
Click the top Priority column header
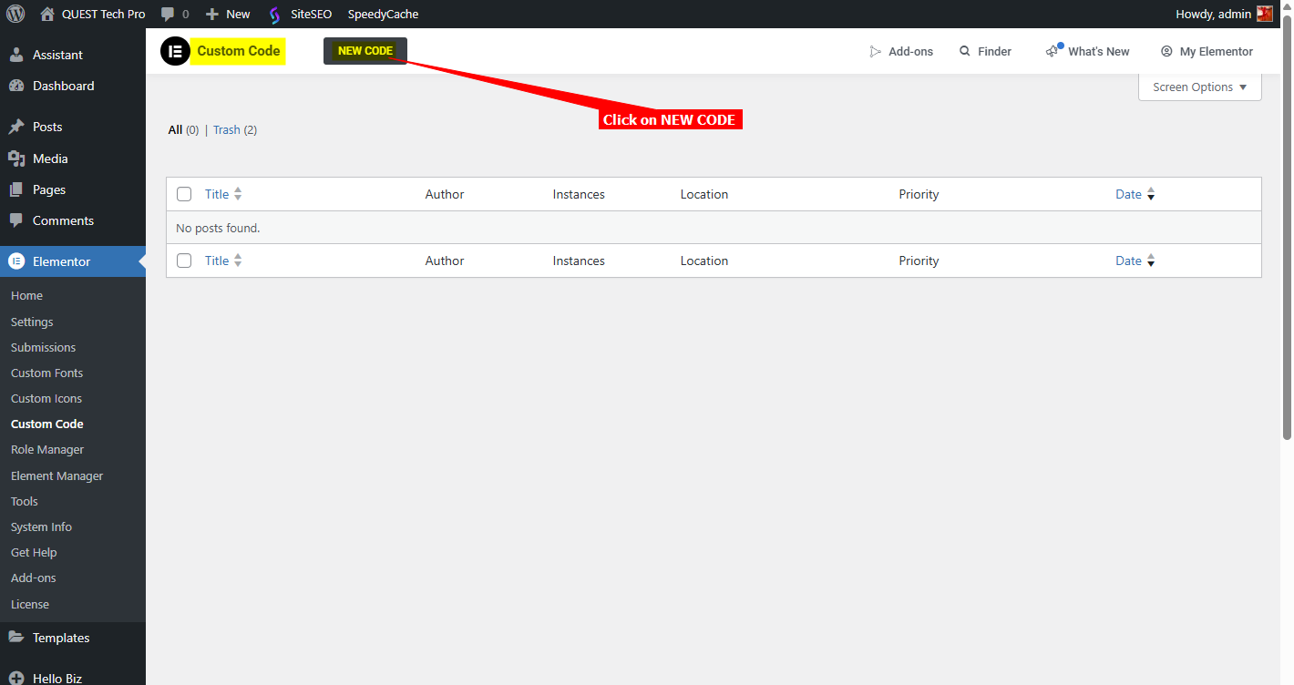(x=919, y=194)
